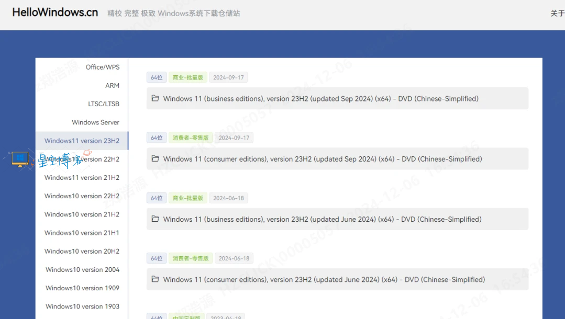Open Windows10 version 1909 list
This screenshot has height=319, width=565.
click(82, 288)
